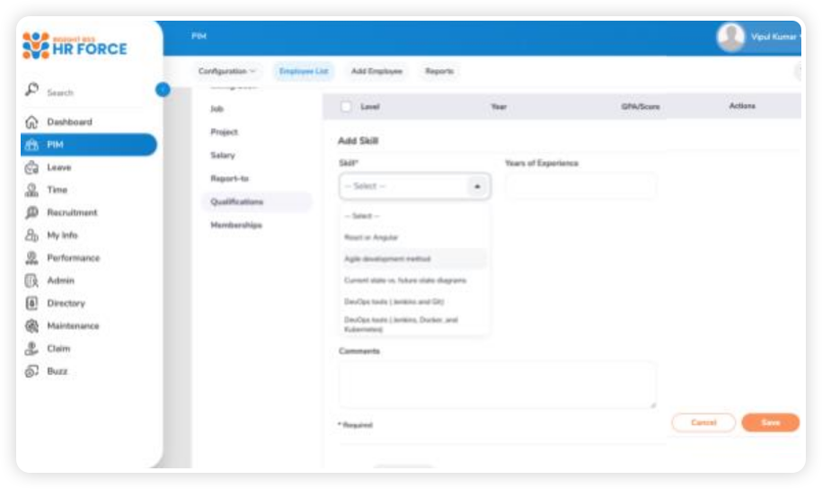Toggle the select-all checkbox beside Level
822x489 pixels.
point(346,107)
